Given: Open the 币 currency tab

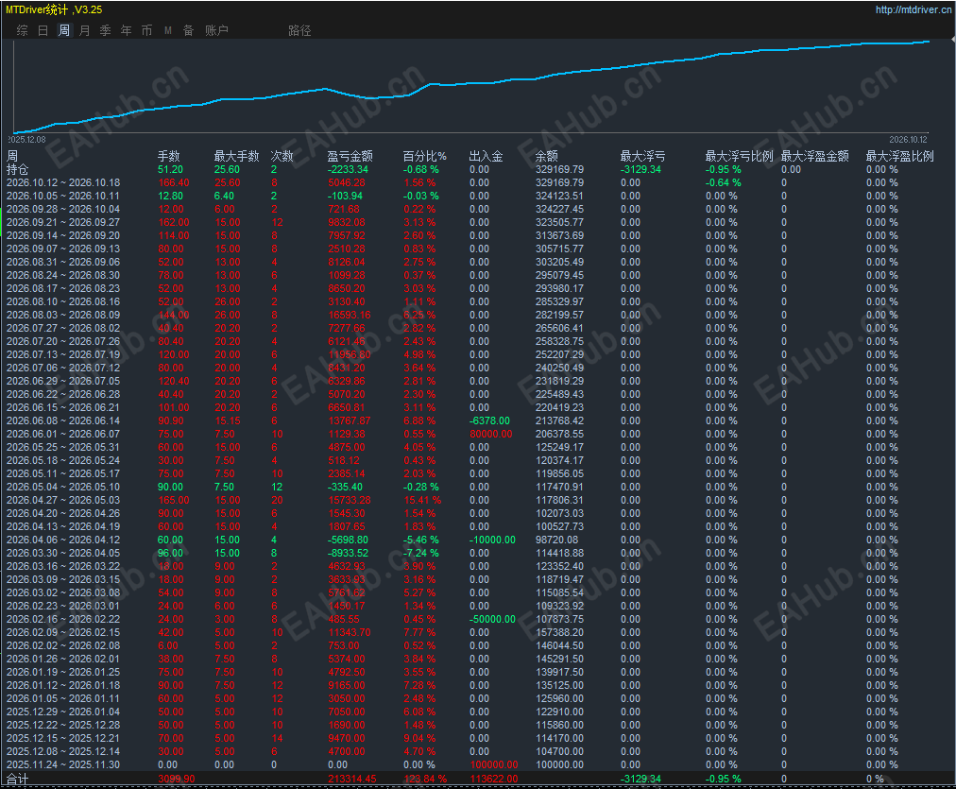Looking at the screenshot, I should click(x=147, y=30).
